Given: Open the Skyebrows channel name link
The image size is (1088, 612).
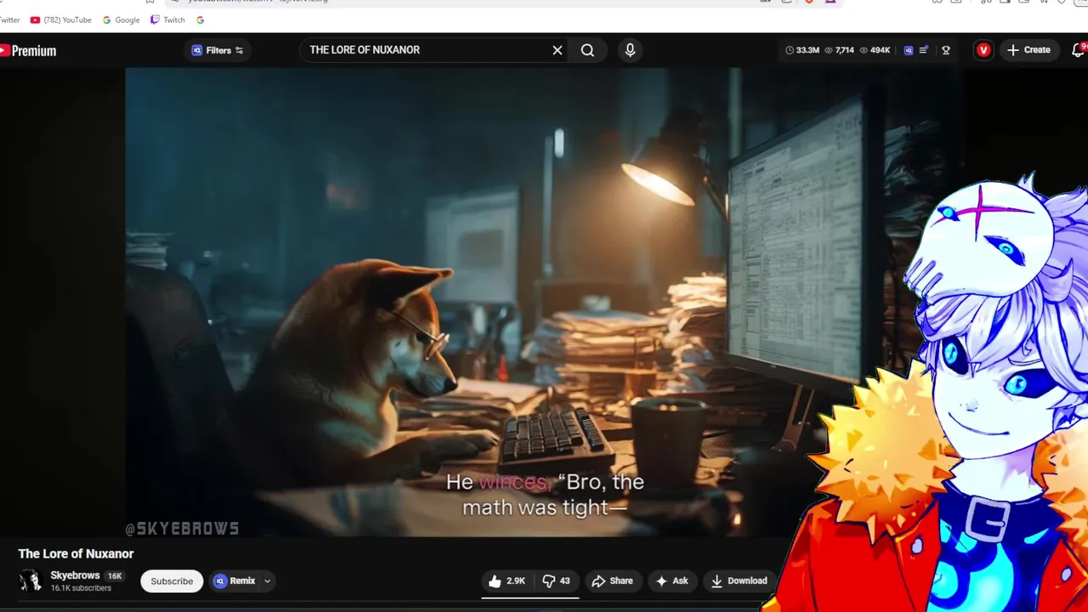Looking at the screenshot, I should tap(75, 575).
